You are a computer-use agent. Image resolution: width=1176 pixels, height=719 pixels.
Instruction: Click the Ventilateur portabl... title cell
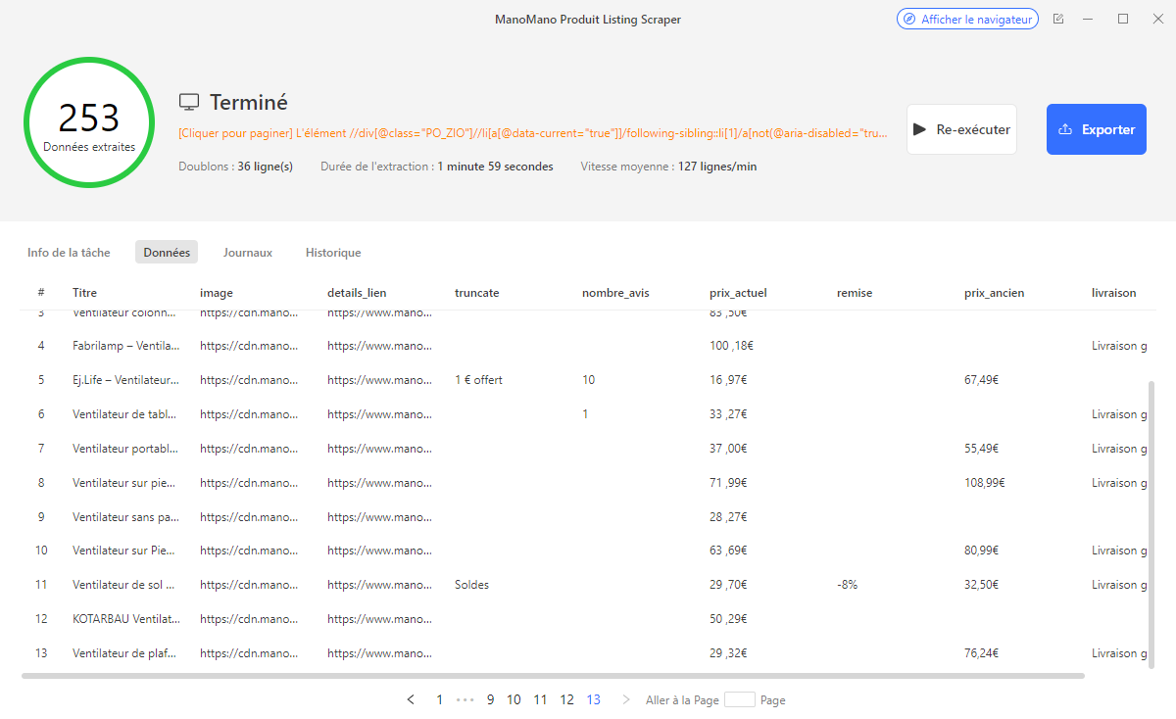click(125, 449)
